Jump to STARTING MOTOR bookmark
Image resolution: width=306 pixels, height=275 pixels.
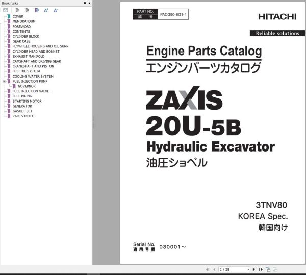pos(27,101)
